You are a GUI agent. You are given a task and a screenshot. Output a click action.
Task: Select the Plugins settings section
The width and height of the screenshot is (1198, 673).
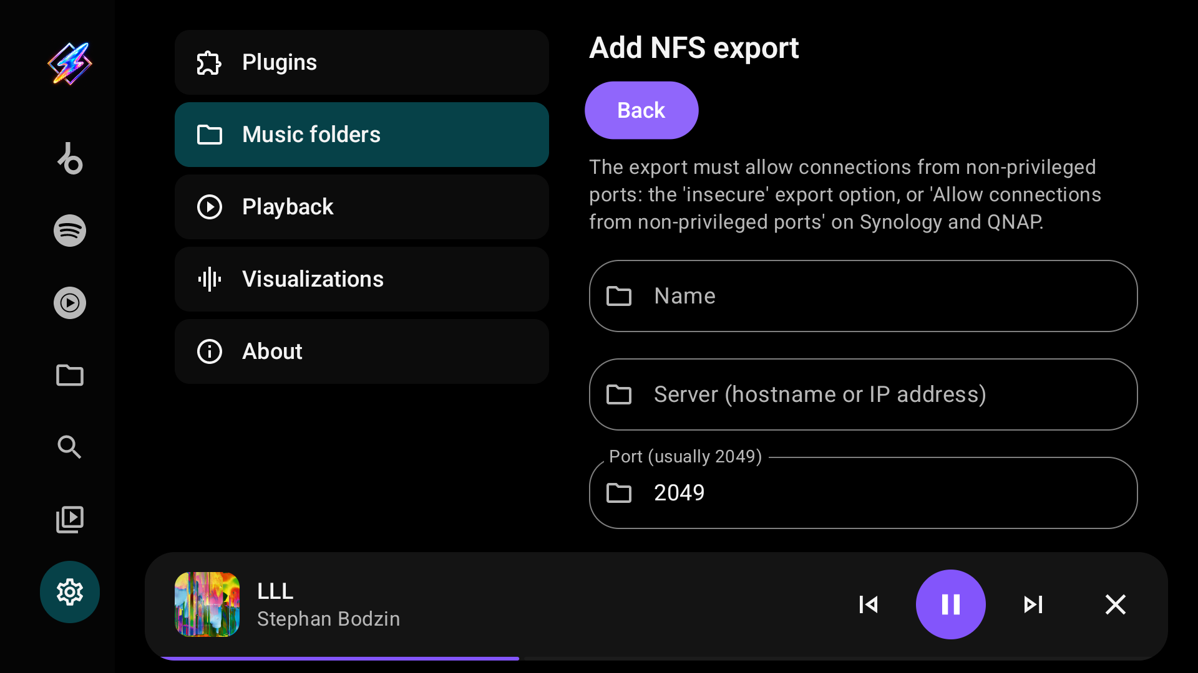click(362, 62)
